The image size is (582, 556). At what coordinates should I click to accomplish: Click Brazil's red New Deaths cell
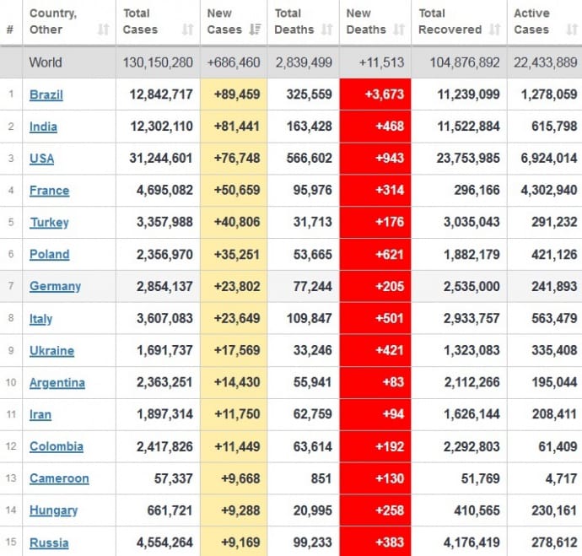tap(375, 94)
